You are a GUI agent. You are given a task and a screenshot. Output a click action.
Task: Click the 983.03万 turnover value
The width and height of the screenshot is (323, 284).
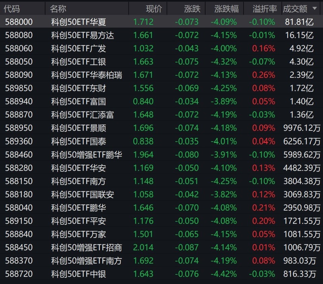[x=300, y=261]
